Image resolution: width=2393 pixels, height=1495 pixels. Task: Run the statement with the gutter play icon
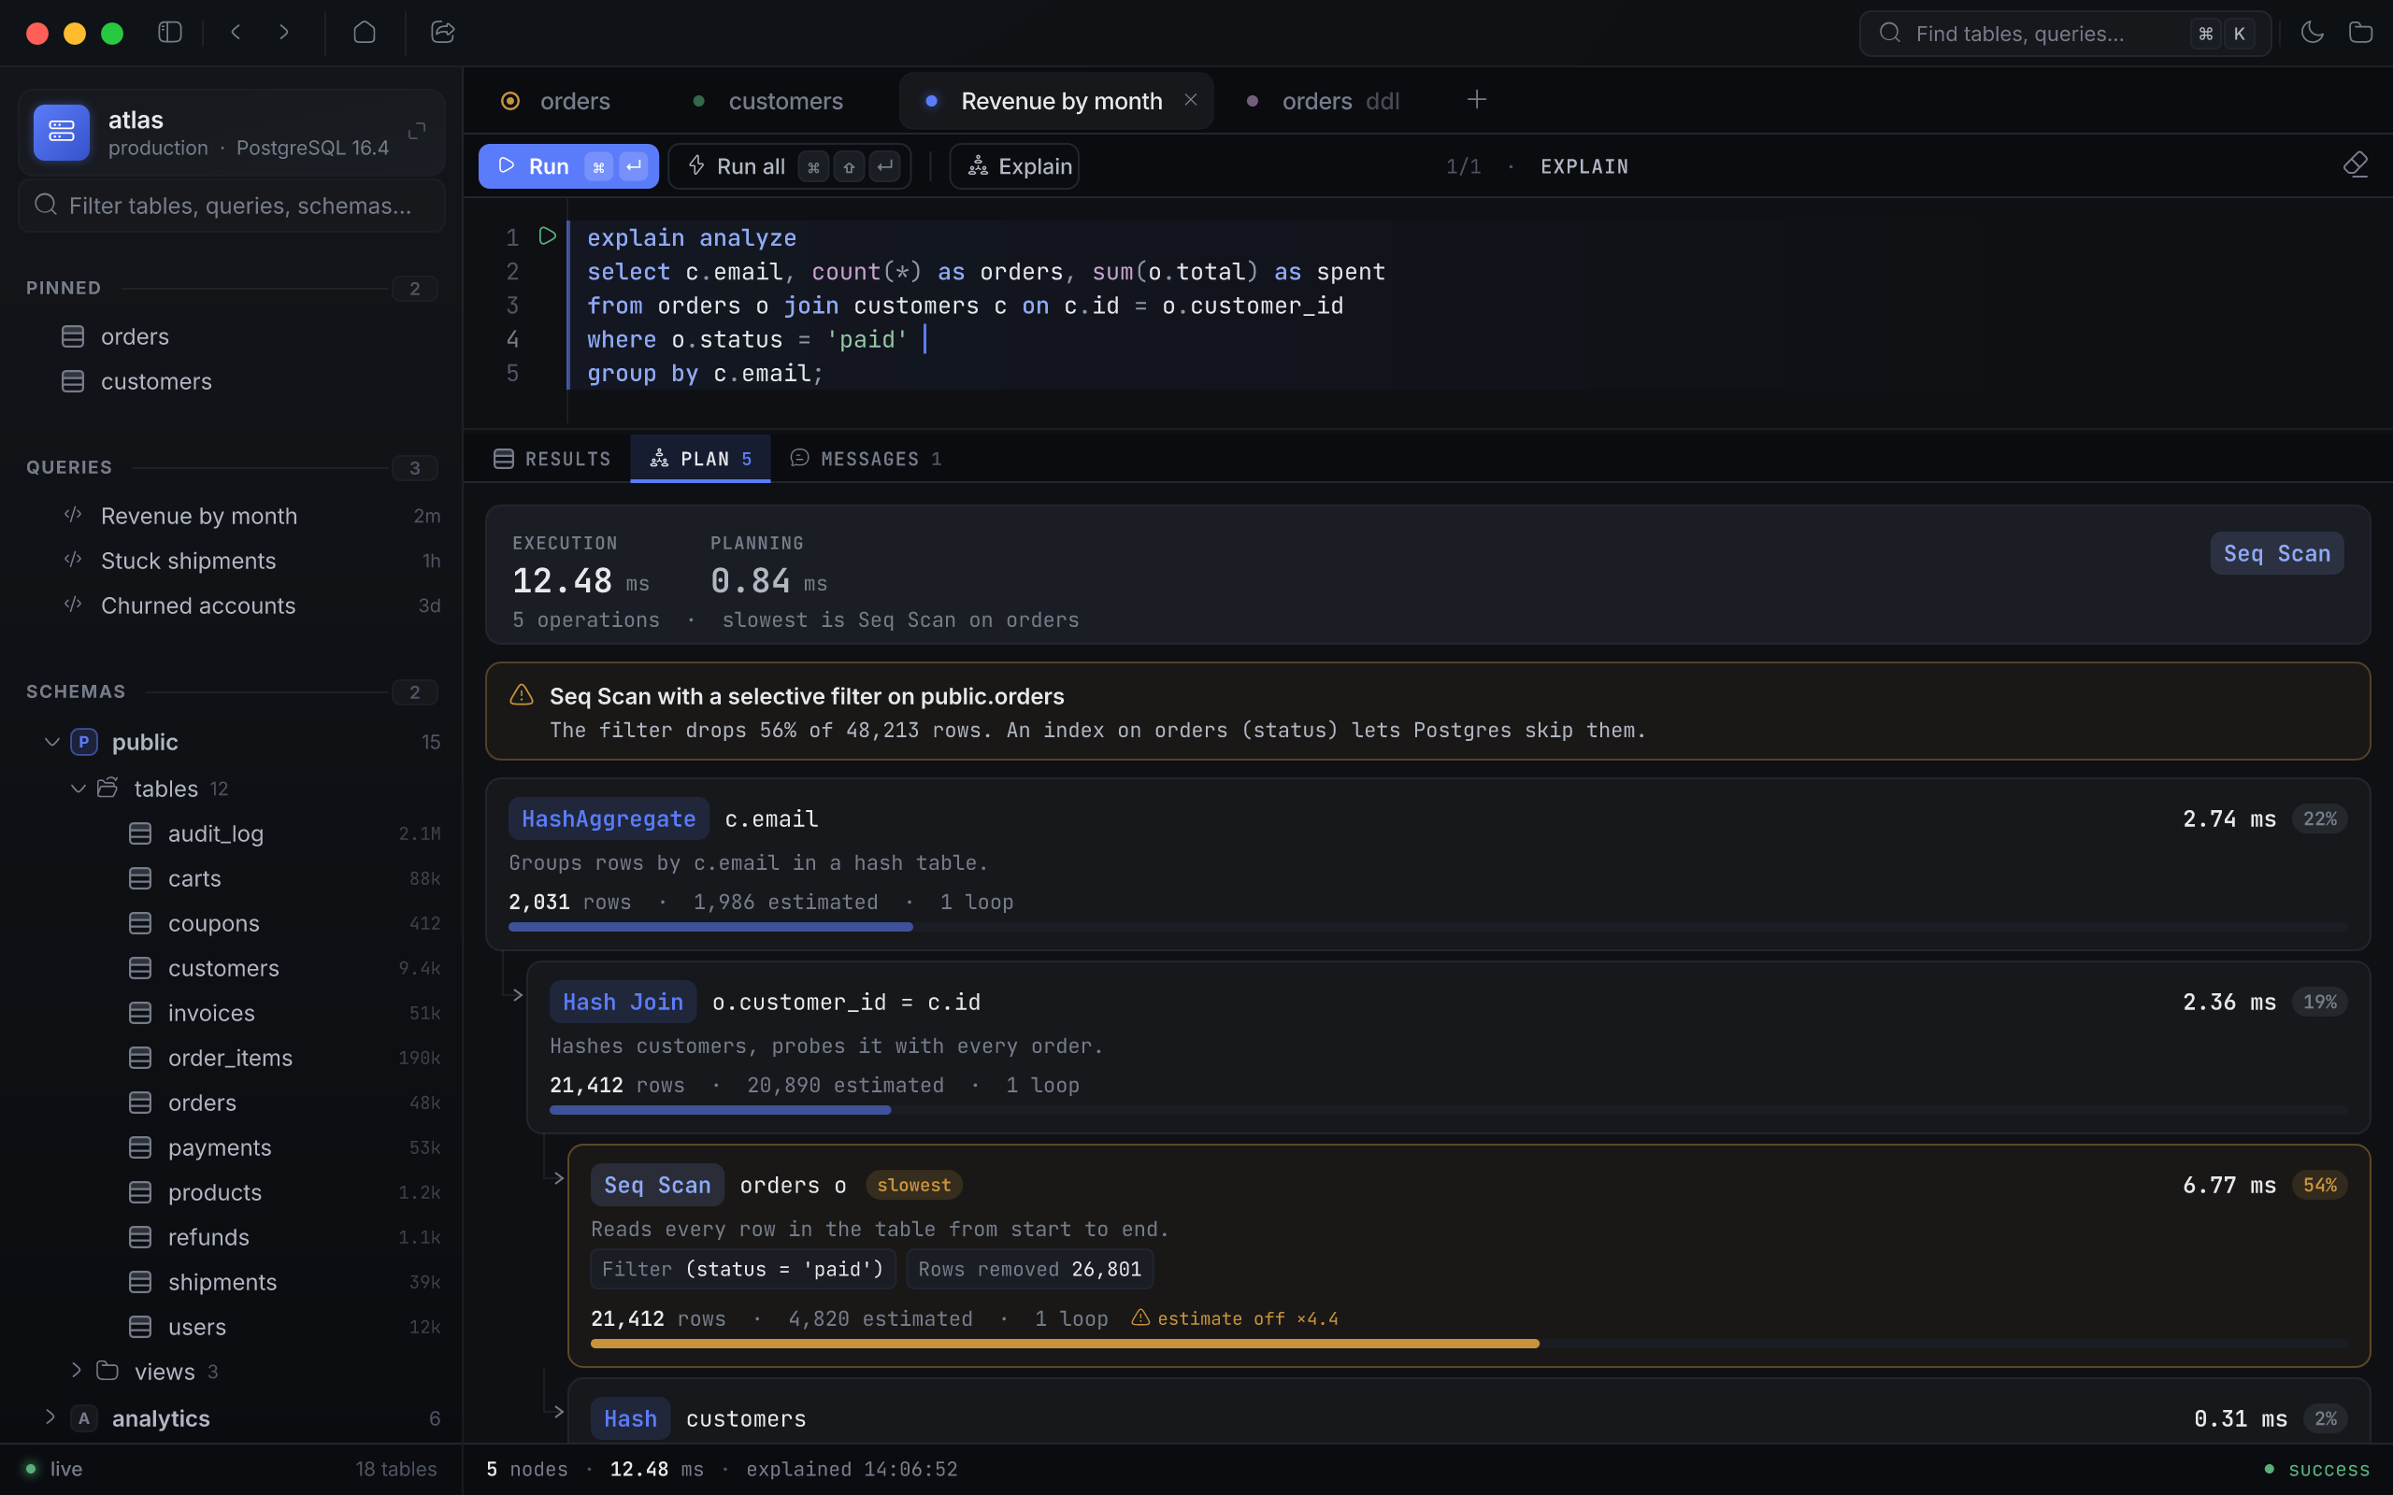[x=547, y=236]
